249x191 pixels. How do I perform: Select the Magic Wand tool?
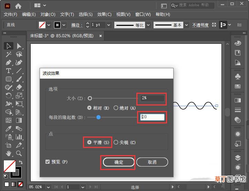tap(9, 54)
